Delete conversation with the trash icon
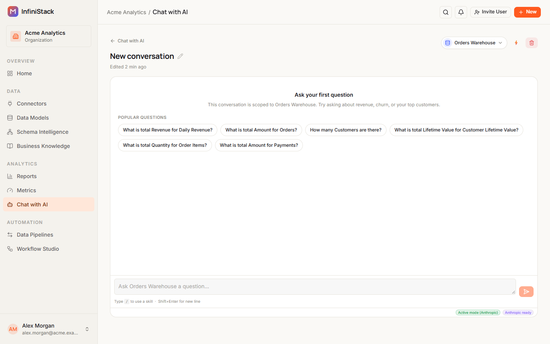Image resolution: width=550 pixels, height=344 pixels. [532, 43]
